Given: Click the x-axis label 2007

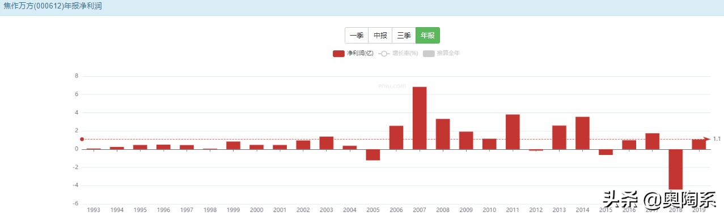Looking at the screenshot, I should 420,210.
